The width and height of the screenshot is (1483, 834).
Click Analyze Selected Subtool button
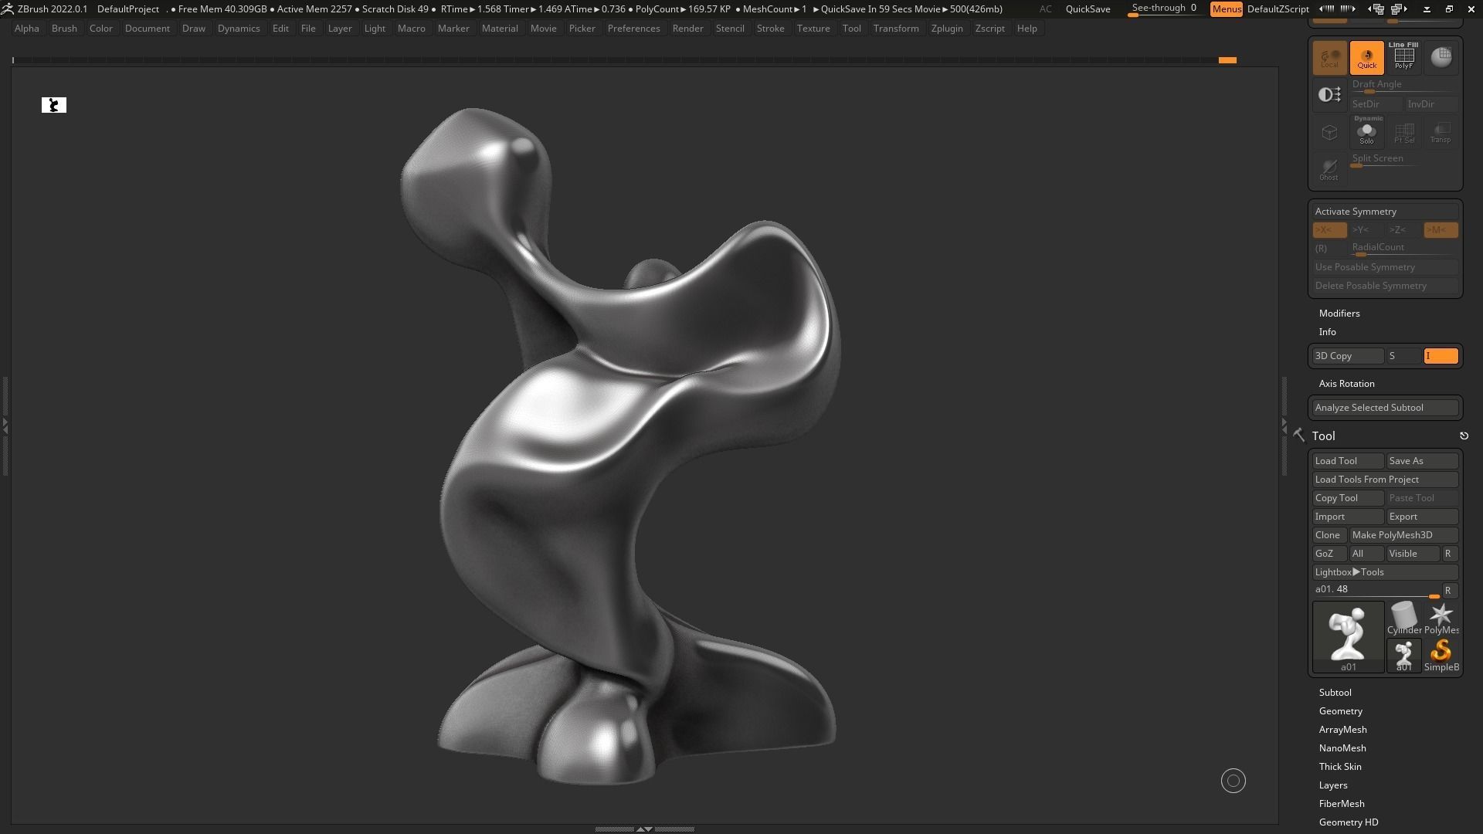1385,408
